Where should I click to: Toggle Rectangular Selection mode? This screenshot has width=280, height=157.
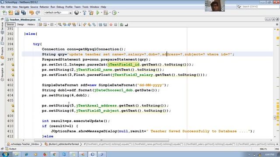click(x=79, y=24)
